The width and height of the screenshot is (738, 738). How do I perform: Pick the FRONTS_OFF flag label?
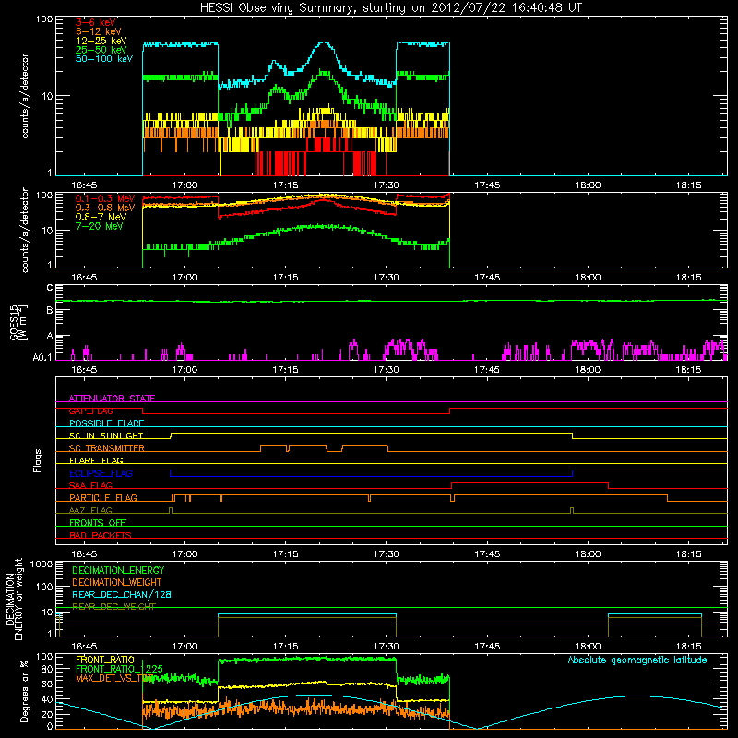click(x=98, y=523)
